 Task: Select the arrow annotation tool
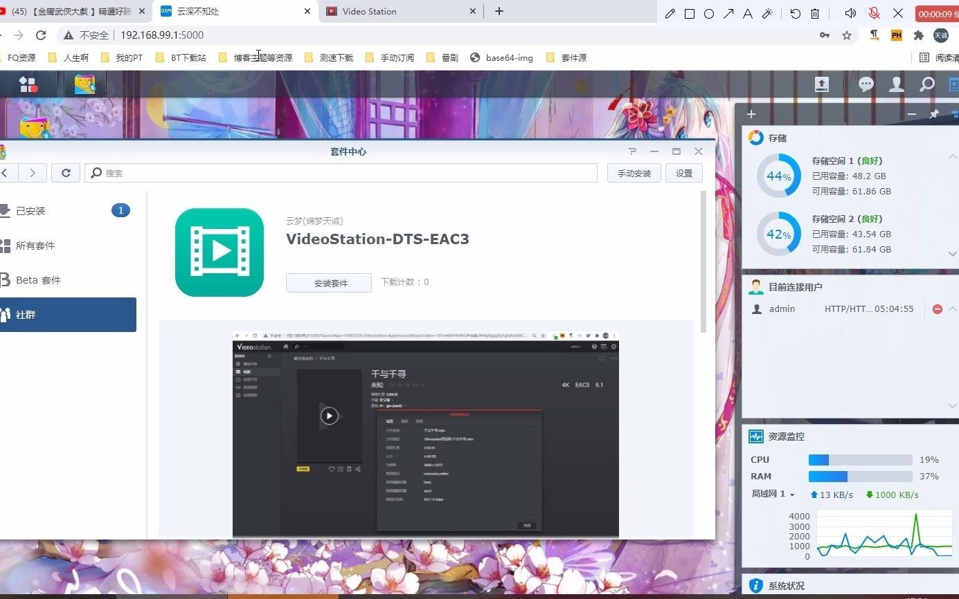click(728, 14)
